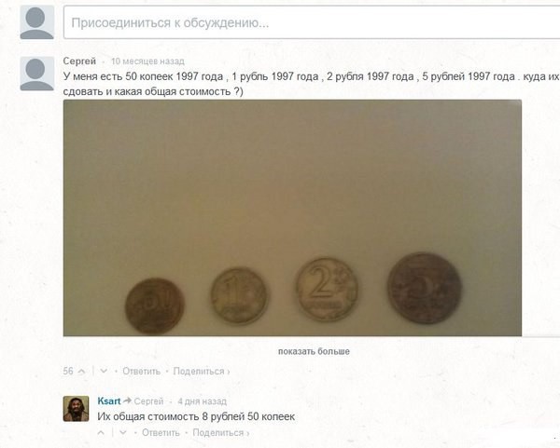The width and height of the screenshot is (560, 448).
Task: Click the discussion input field
Action: click(x=312, y=22)
